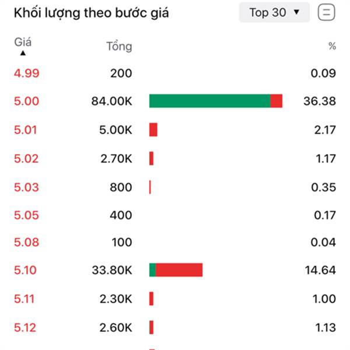Click the red volume bar at price 5.01

[x=153, y=129]
